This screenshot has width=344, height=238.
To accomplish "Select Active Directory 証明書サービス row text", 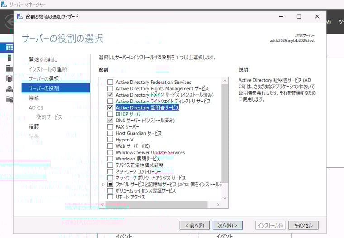I will point(147,108).
